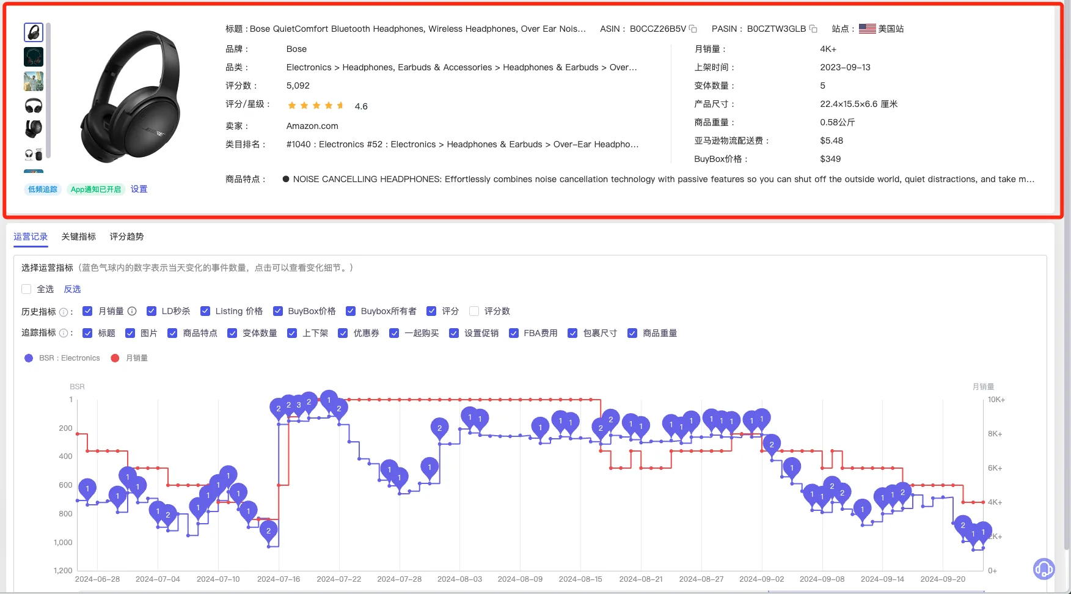
Task: Open the product title Bose QuietComfort
Action: point(418,29)
